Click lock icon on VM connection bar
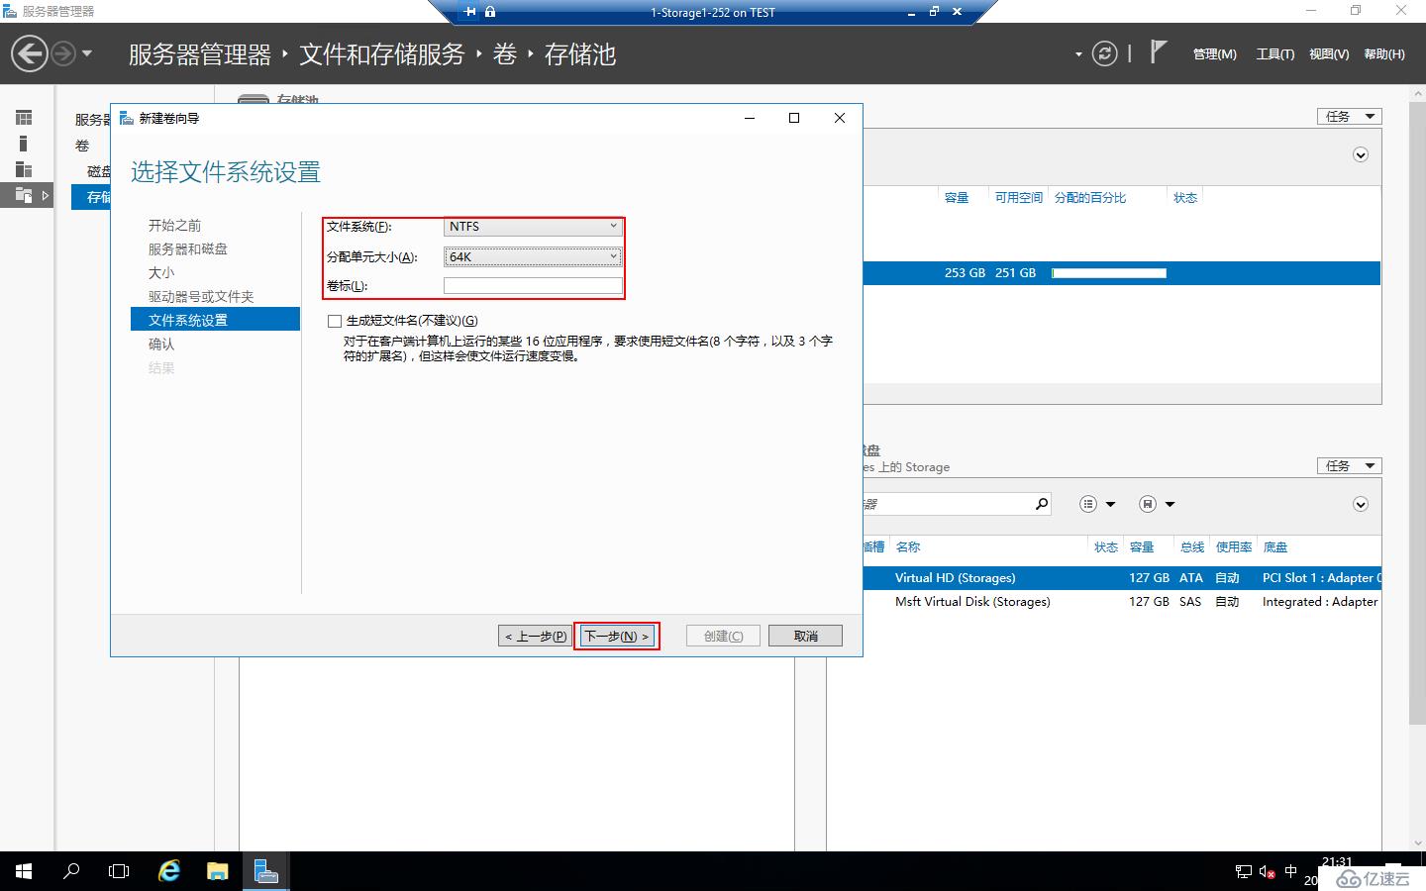 pos(490,12)
